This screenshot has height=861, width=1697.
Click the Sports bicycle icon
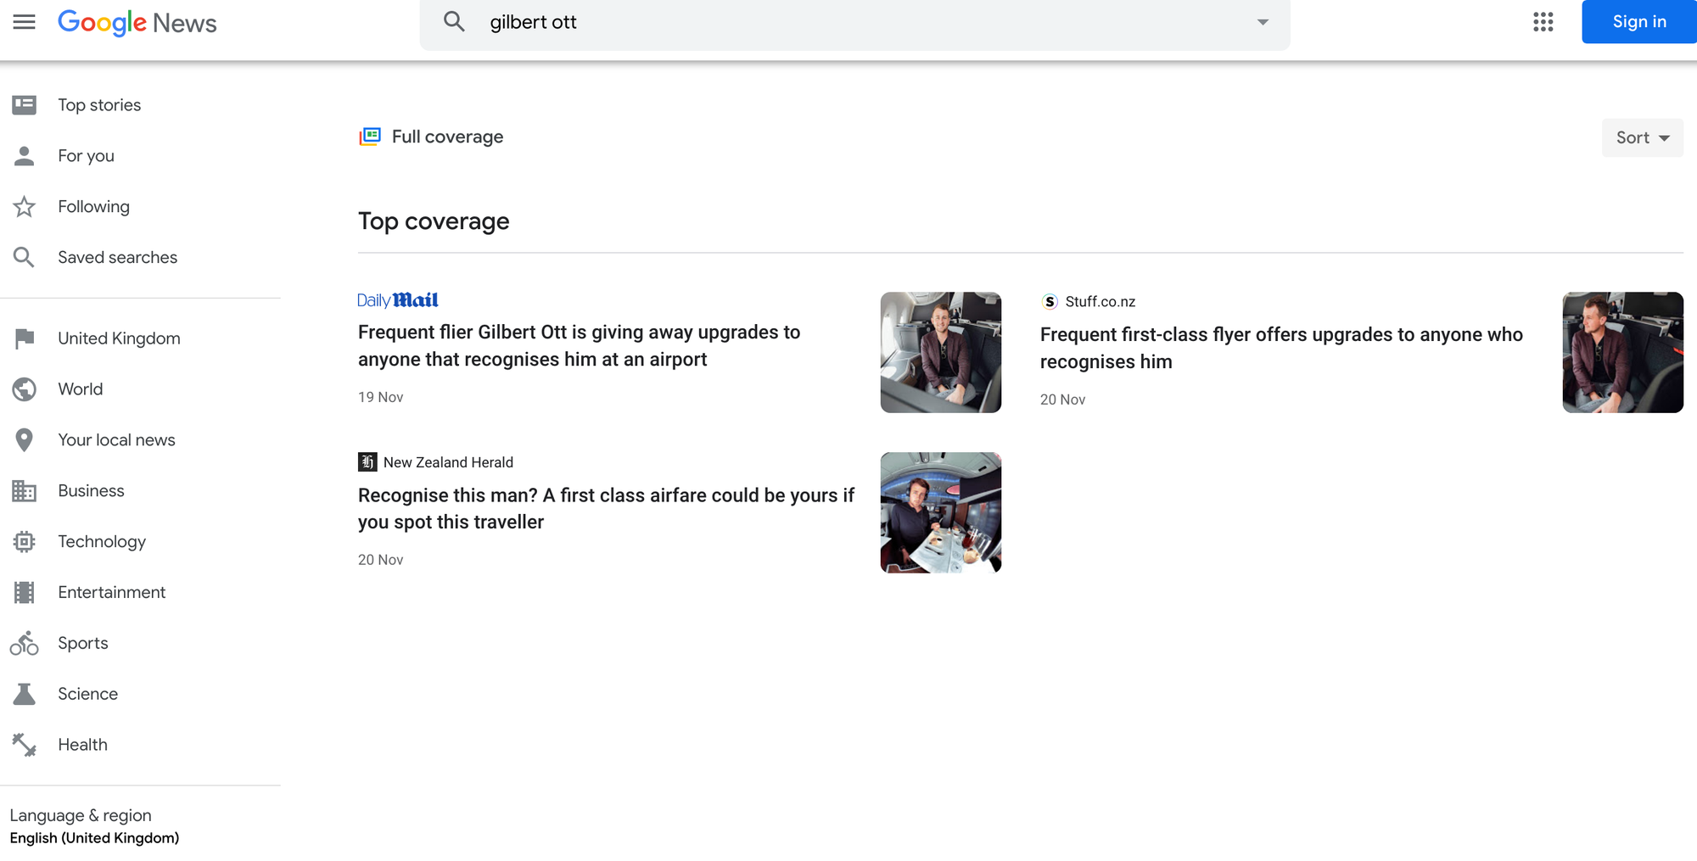(25, 643)
